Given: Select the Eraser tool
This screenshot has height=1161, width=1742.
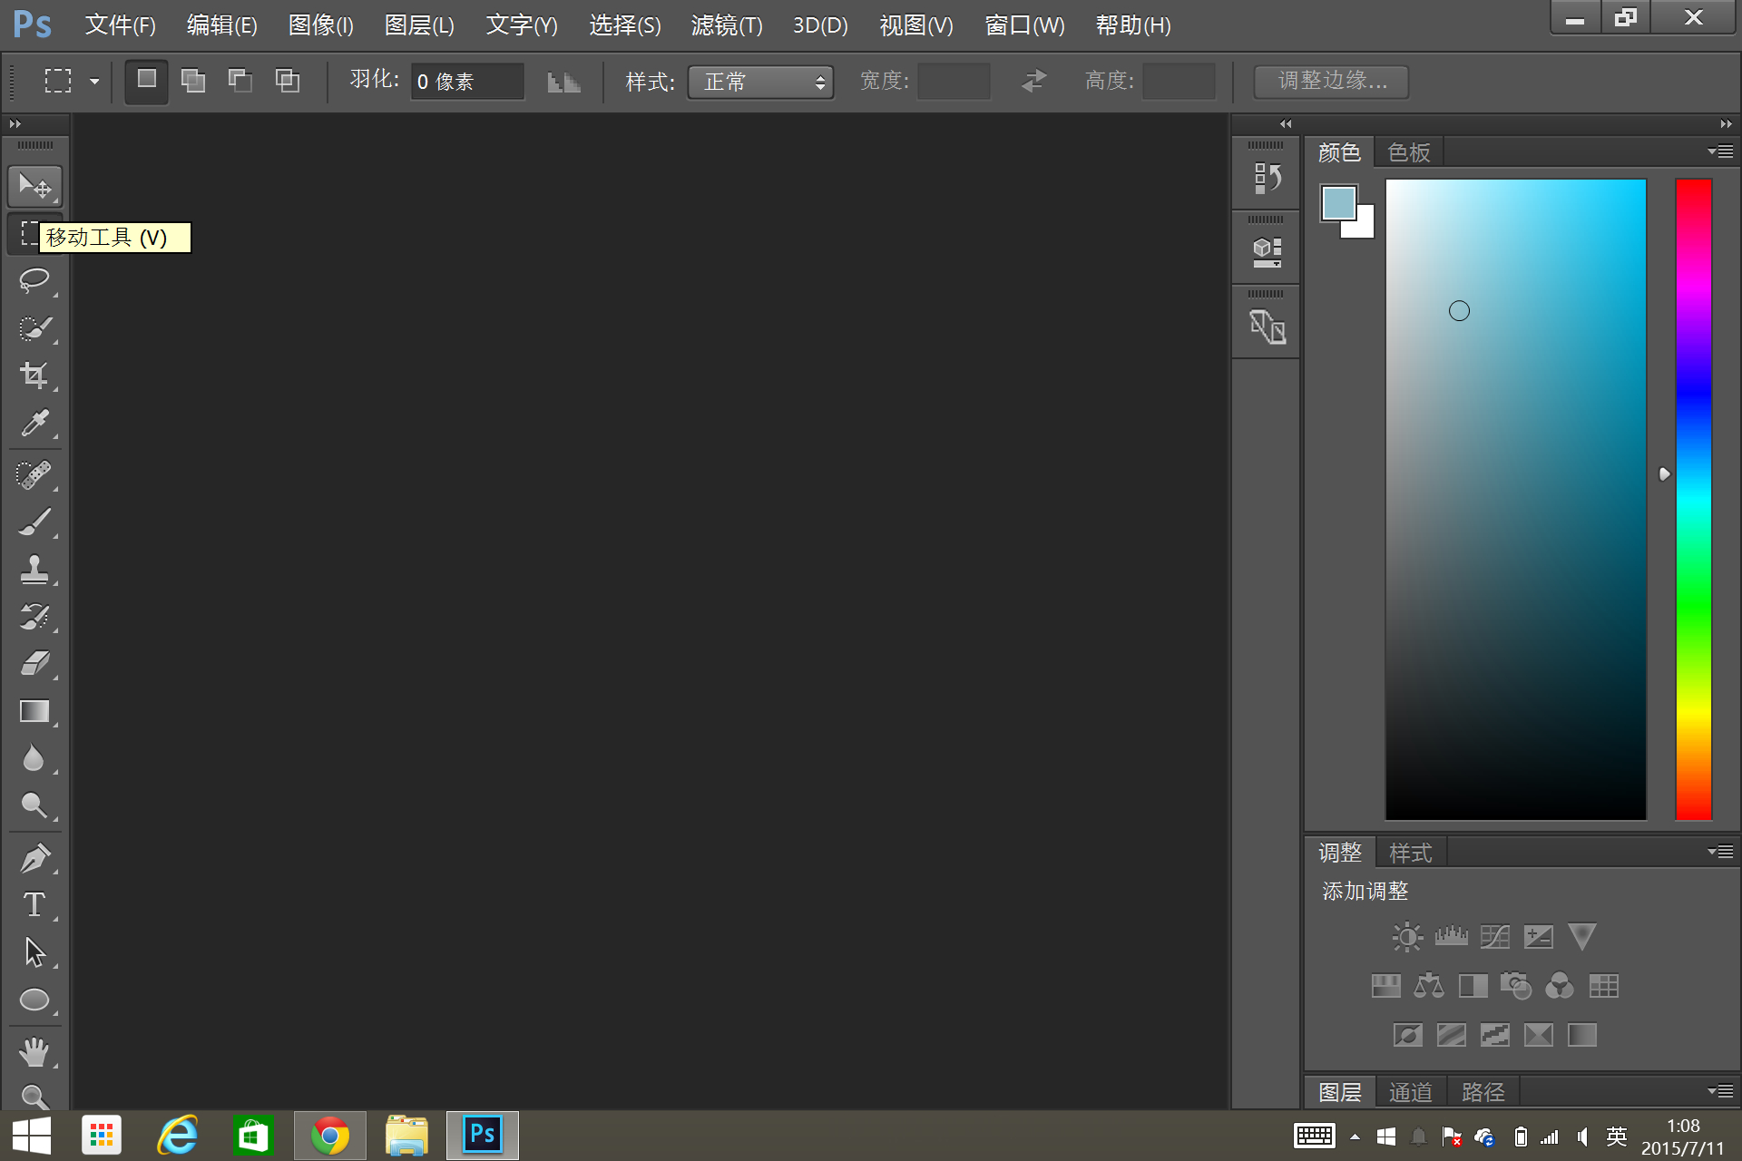Looking at the screenshot, I should 34,664.
